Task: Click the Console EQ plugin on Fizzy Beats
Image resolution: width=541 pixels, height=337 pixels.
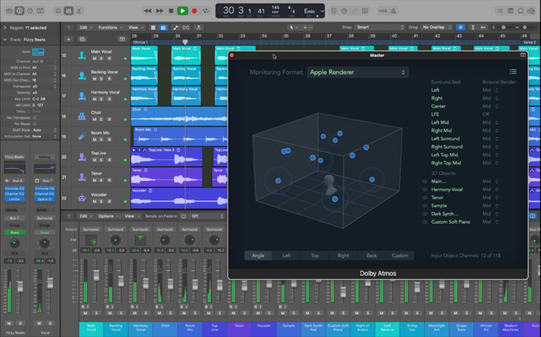Action: click(15, 189)
